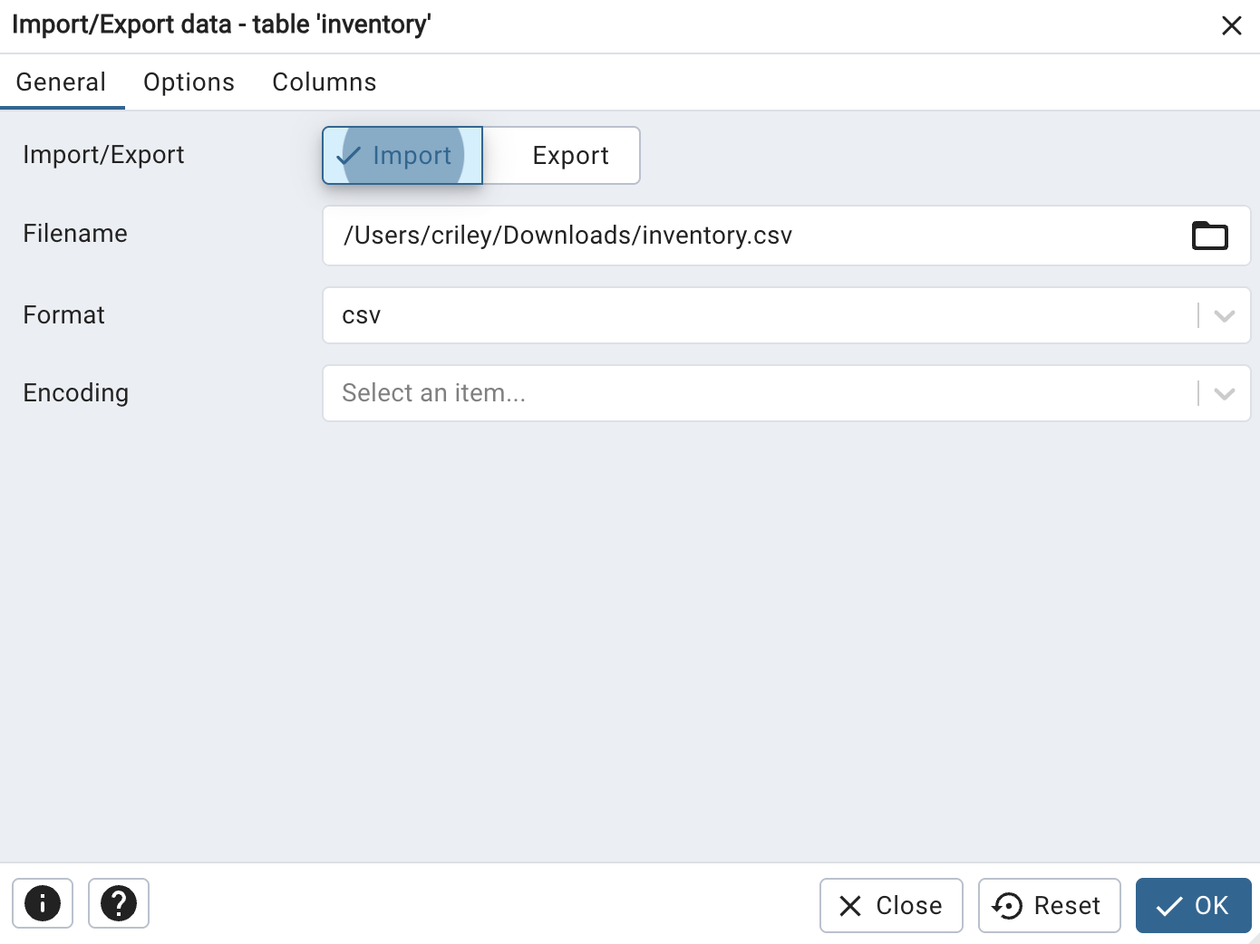1260x944 pixels.
Task: Switch to the Options tab
Action: coord(188,82)
